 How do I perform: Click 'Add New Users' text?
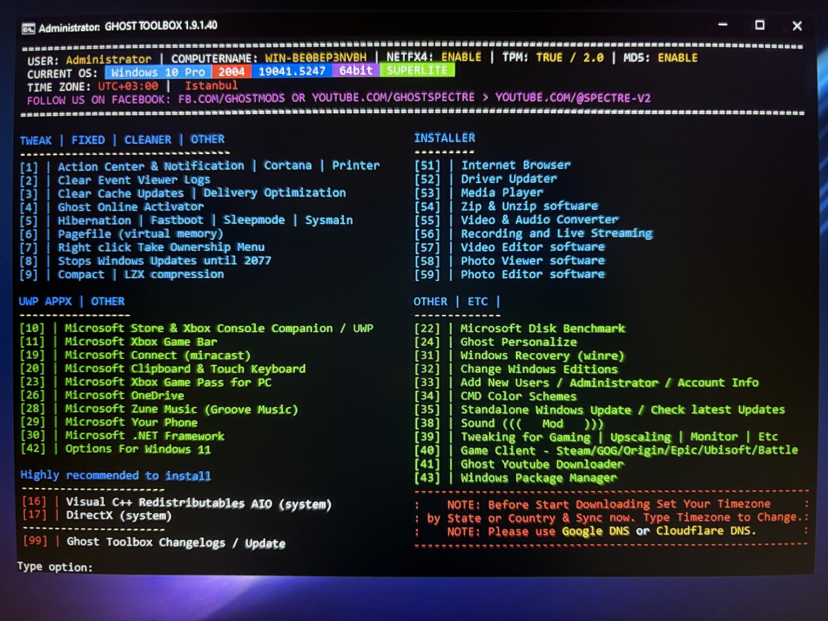pos(505,382)
